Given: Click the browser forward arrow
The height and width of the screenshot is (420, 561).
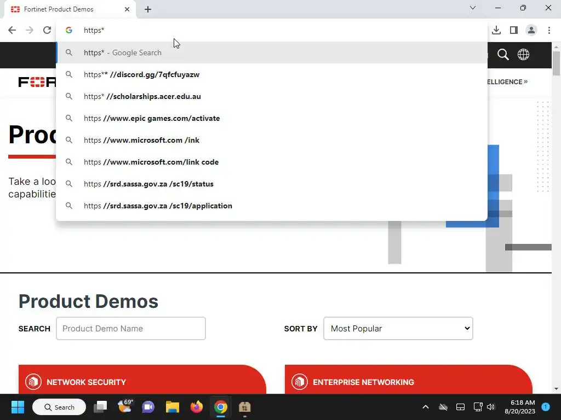Looking at the screenshot, I should click(x=30, y=31).
